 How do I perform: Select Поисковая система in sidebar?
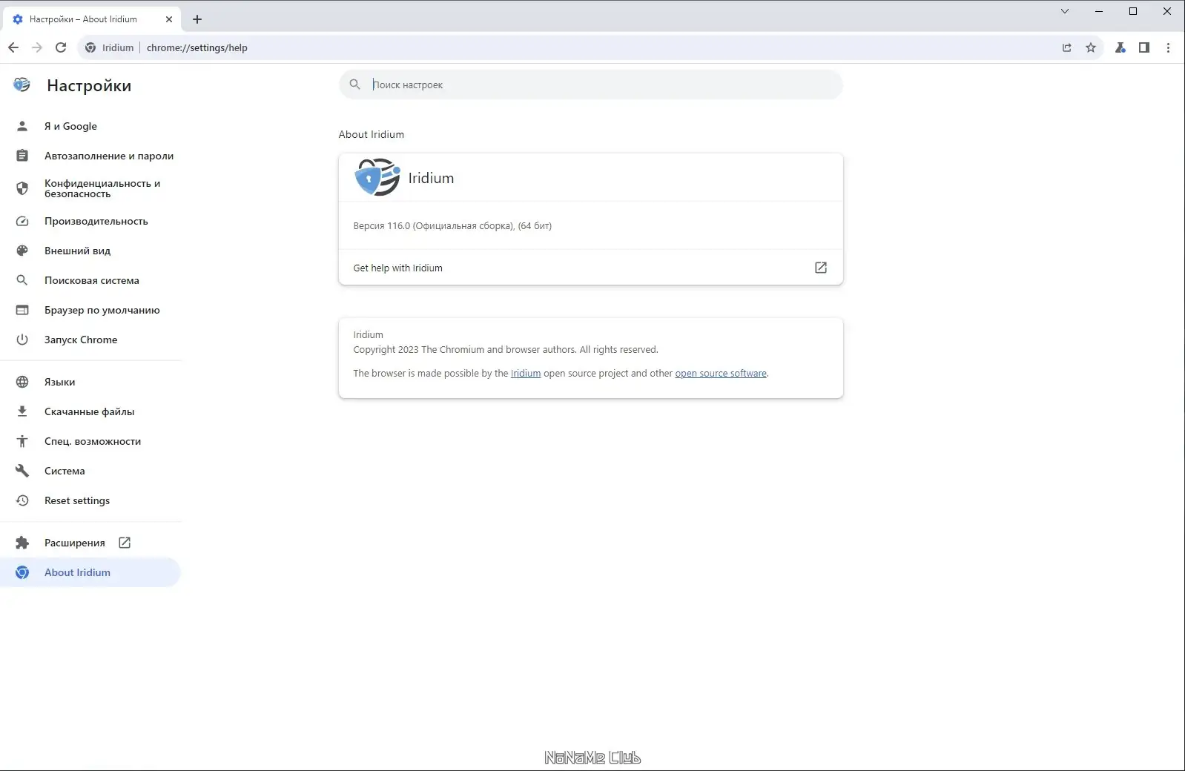90,280
